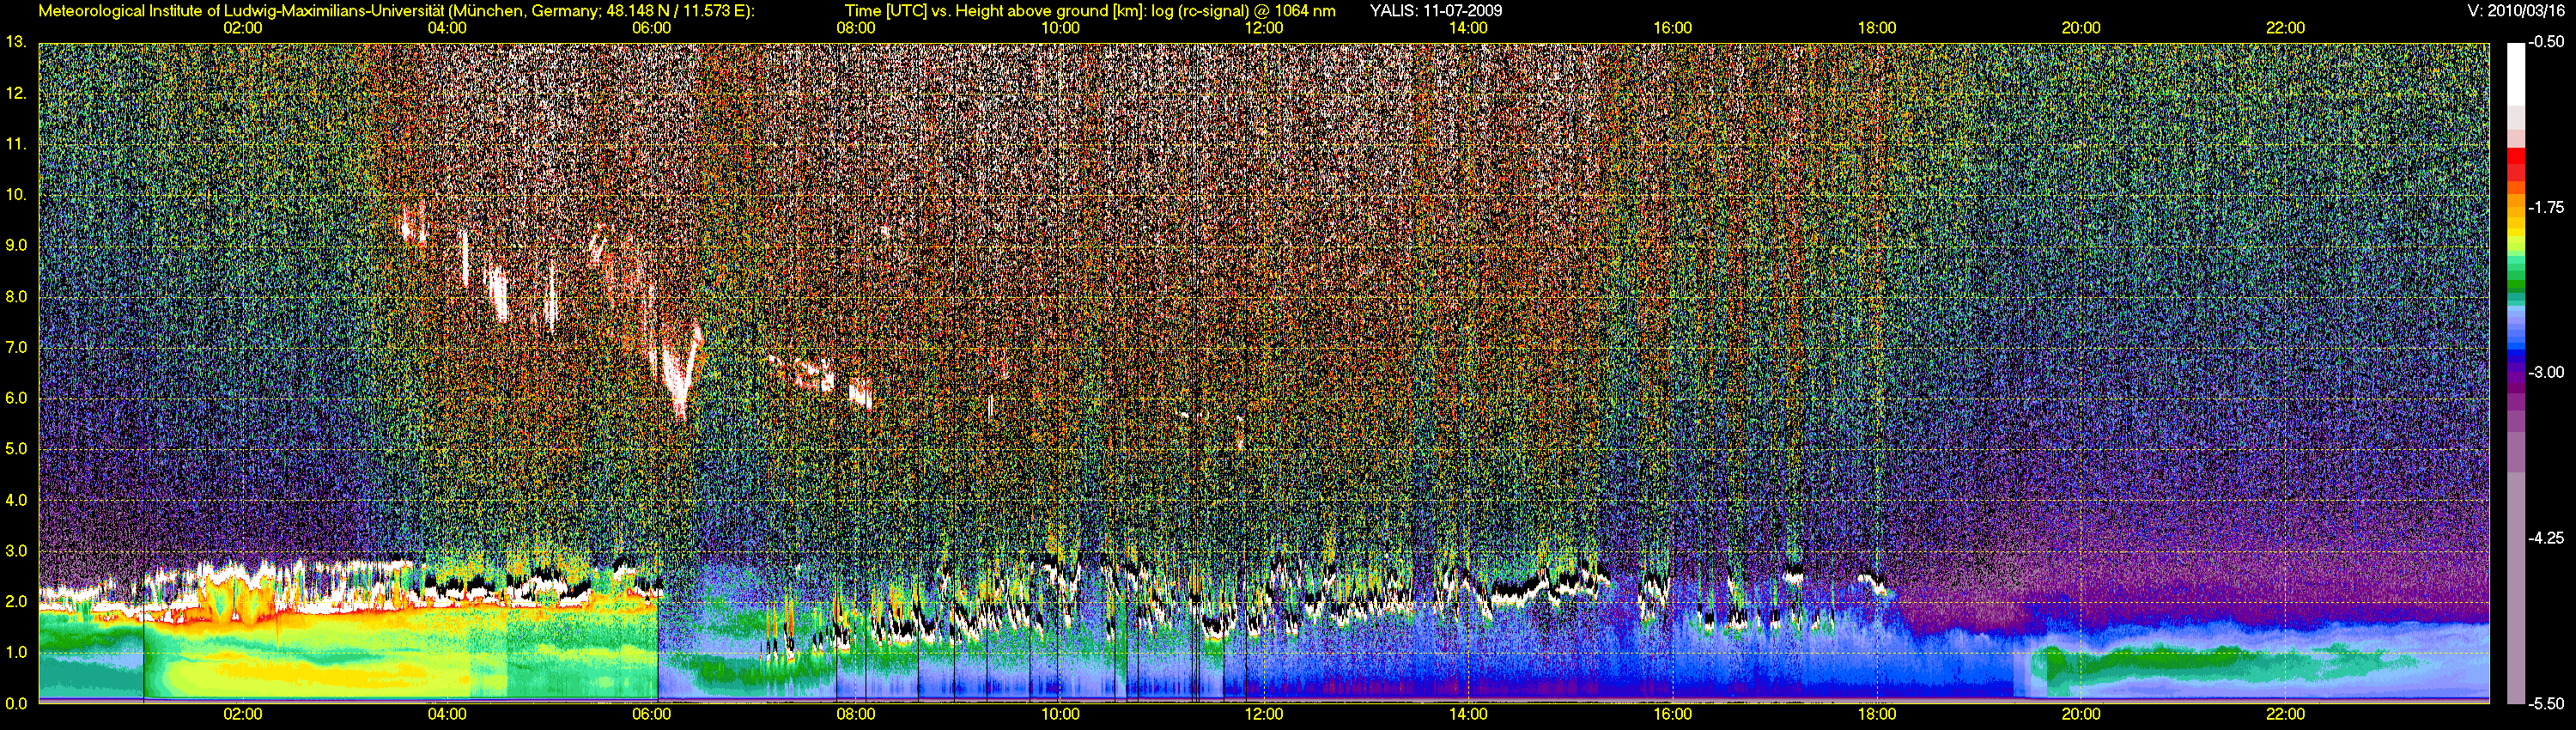Select the 18:00 marker on top time axis
The image size is (2576, 730).
click(x=1877, y=28)
